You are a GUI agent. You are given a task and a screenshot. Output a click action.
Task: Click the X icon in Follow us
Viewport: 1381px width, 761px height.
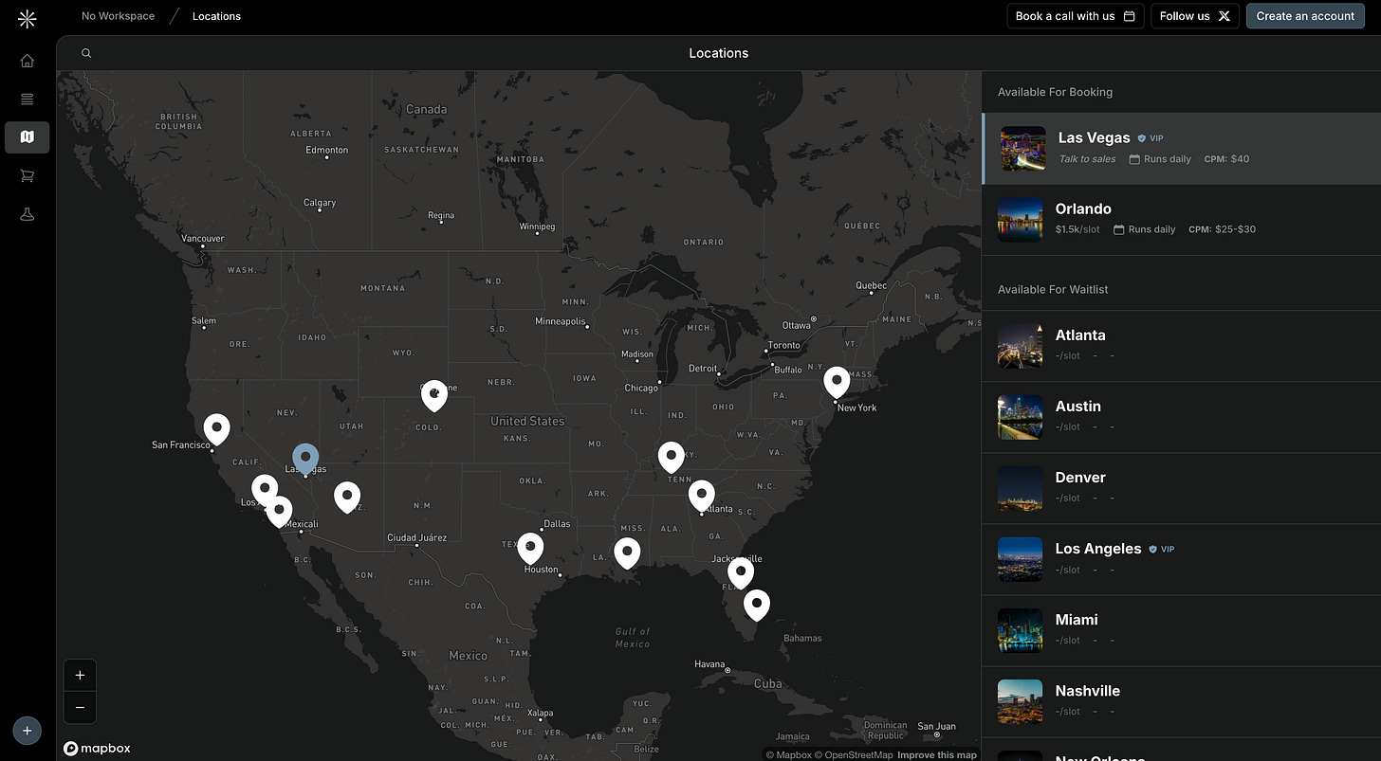[x=1224, y=16]
